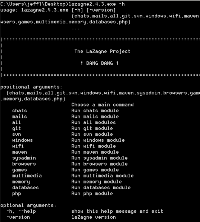Click the 'php' argument name

pos(17,194)
